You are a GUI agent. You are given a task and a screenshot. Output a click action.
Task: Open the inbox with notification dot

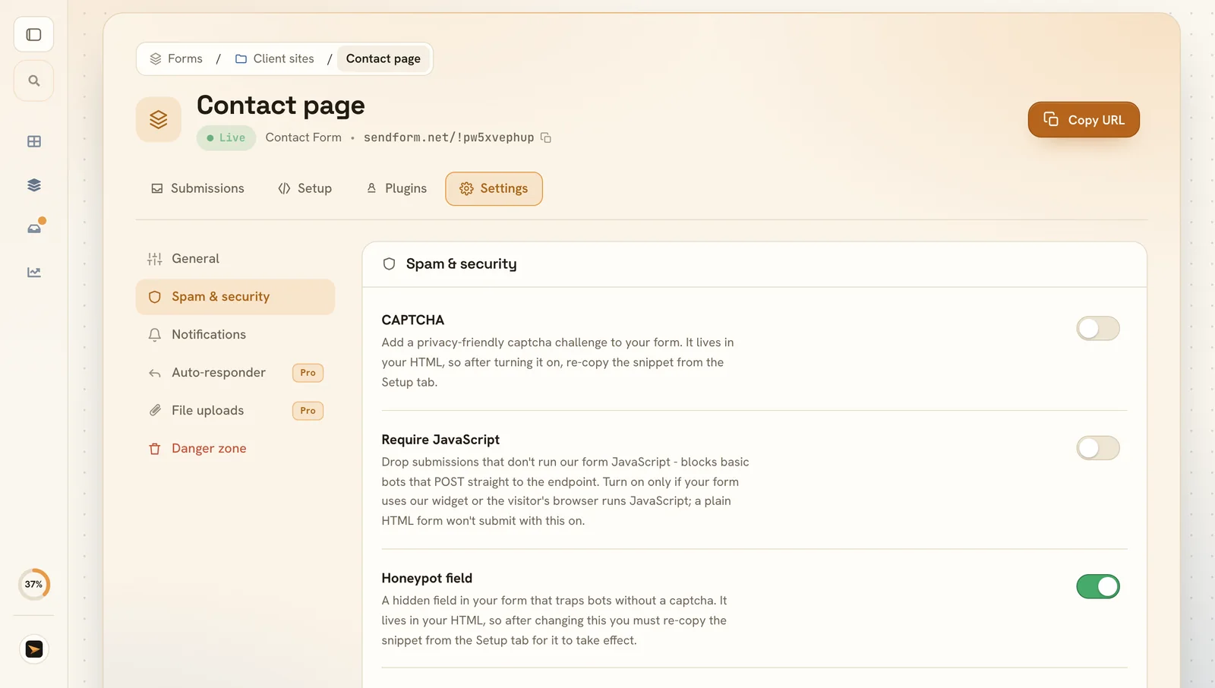[34, 228]
